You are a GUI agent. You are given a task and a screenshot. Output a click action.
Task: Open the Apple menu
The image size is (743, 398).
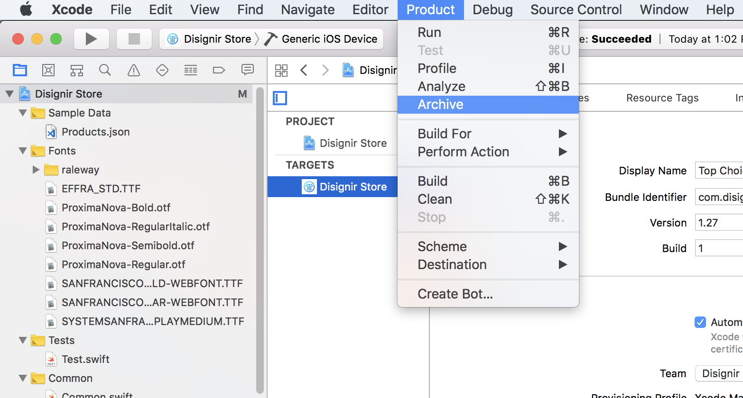(x=26, y=9)
